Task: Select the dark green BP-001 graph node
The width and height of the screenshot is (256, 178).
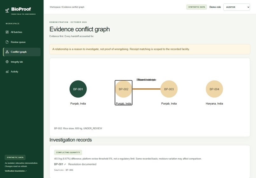Action: 78,89
